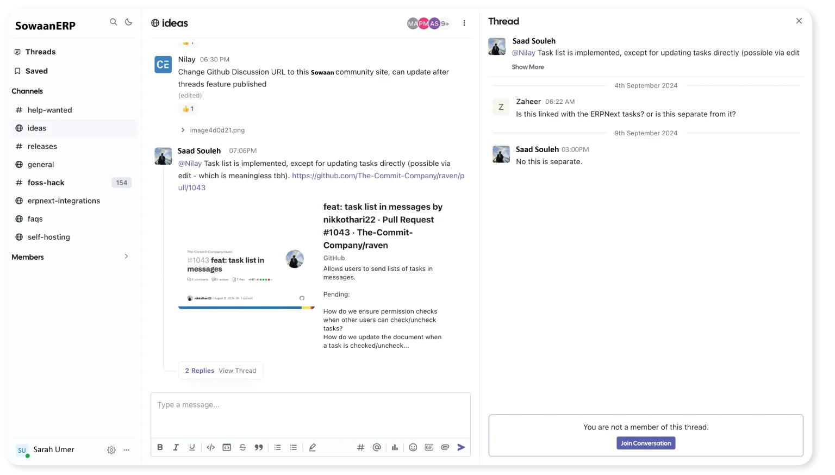Image resolution: width=835 pixels, height=475 pixels.
Task: Click the @Nilay mention in channel message
Action: 190,164
